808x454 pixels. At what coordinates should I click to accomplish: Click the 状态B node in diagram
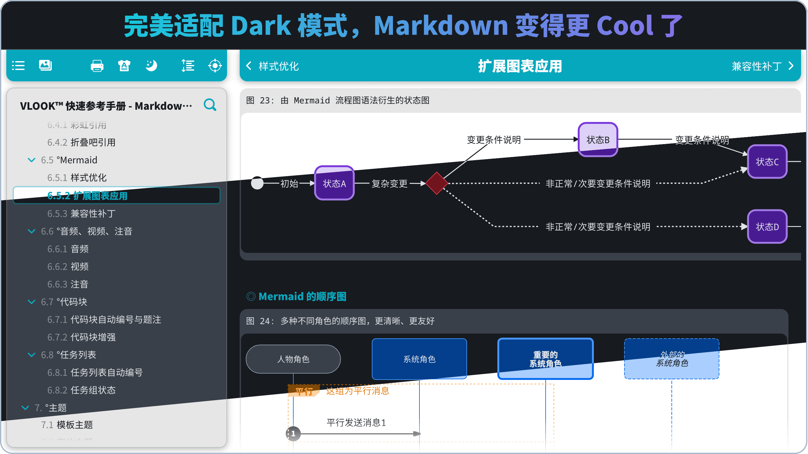[x=598, y=139]
